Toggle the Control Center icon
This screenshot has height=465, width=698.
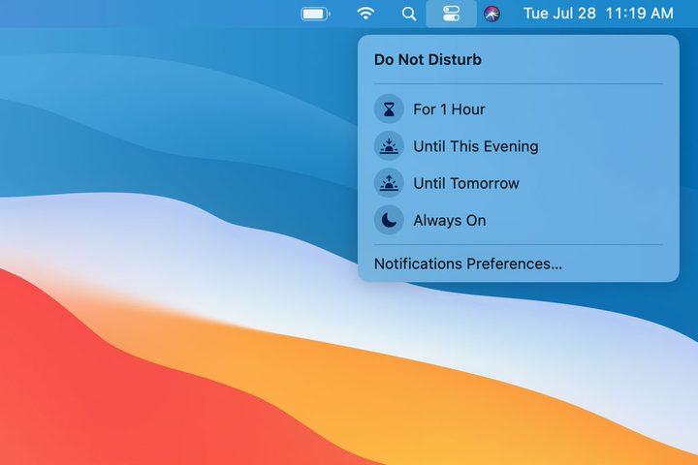point(451,14)
